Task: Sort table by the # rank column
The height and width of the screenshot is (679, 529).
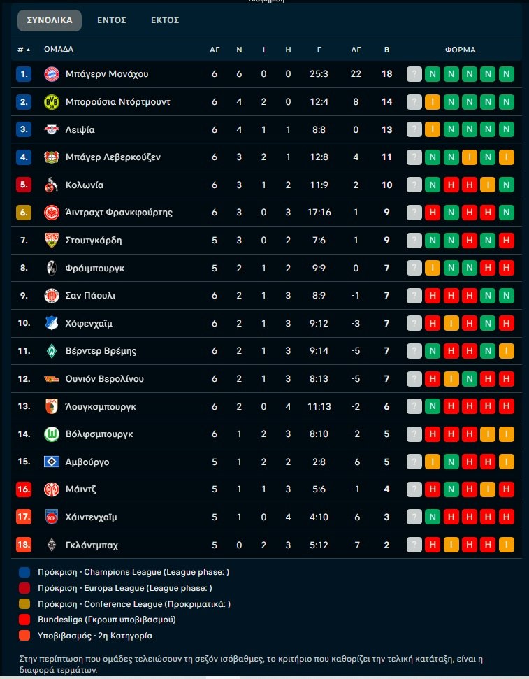Action: [x=24, y=50]
